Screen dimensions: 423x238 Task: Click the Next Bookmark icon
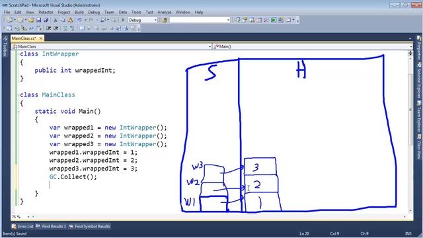pyautogui.click(x=96, y=28)
